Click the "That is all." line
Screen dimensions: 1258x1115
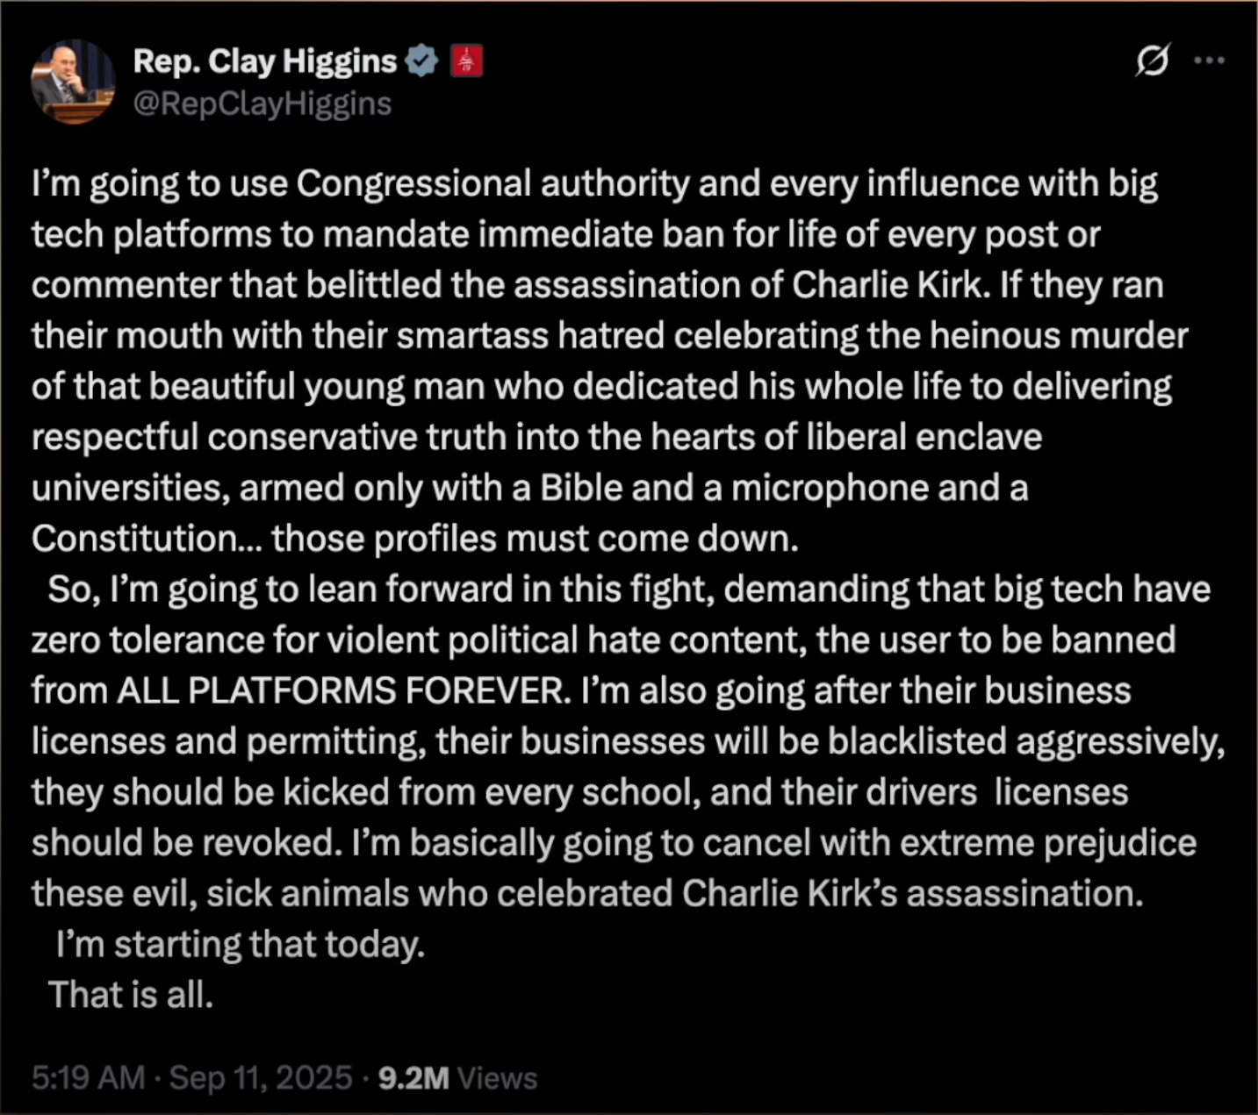coord(130,995)
